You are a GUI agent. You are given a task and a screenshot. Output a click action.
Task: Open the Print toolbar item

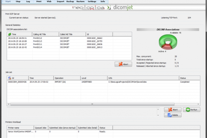39,2
